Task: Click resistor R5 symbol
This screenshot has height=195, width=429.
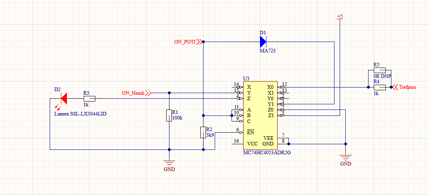Action: click(x=379, y=70)
